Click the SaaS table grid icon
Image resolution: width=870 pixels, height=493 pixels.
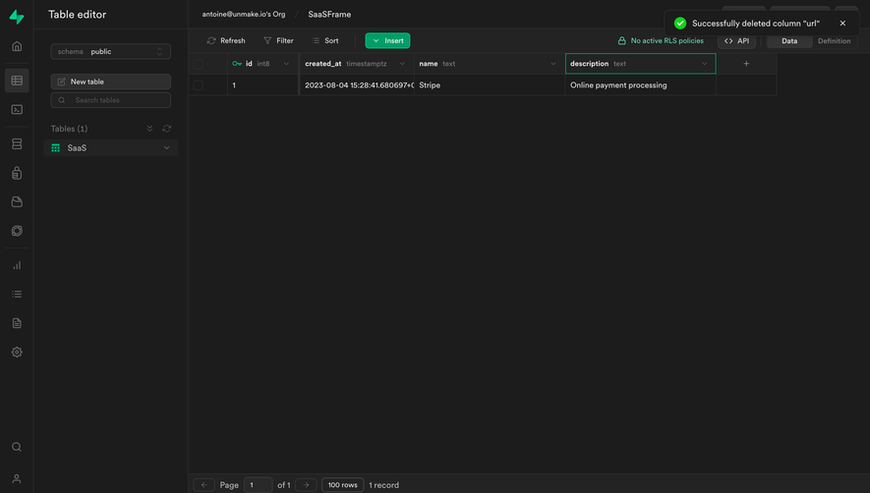pos(55,148)
